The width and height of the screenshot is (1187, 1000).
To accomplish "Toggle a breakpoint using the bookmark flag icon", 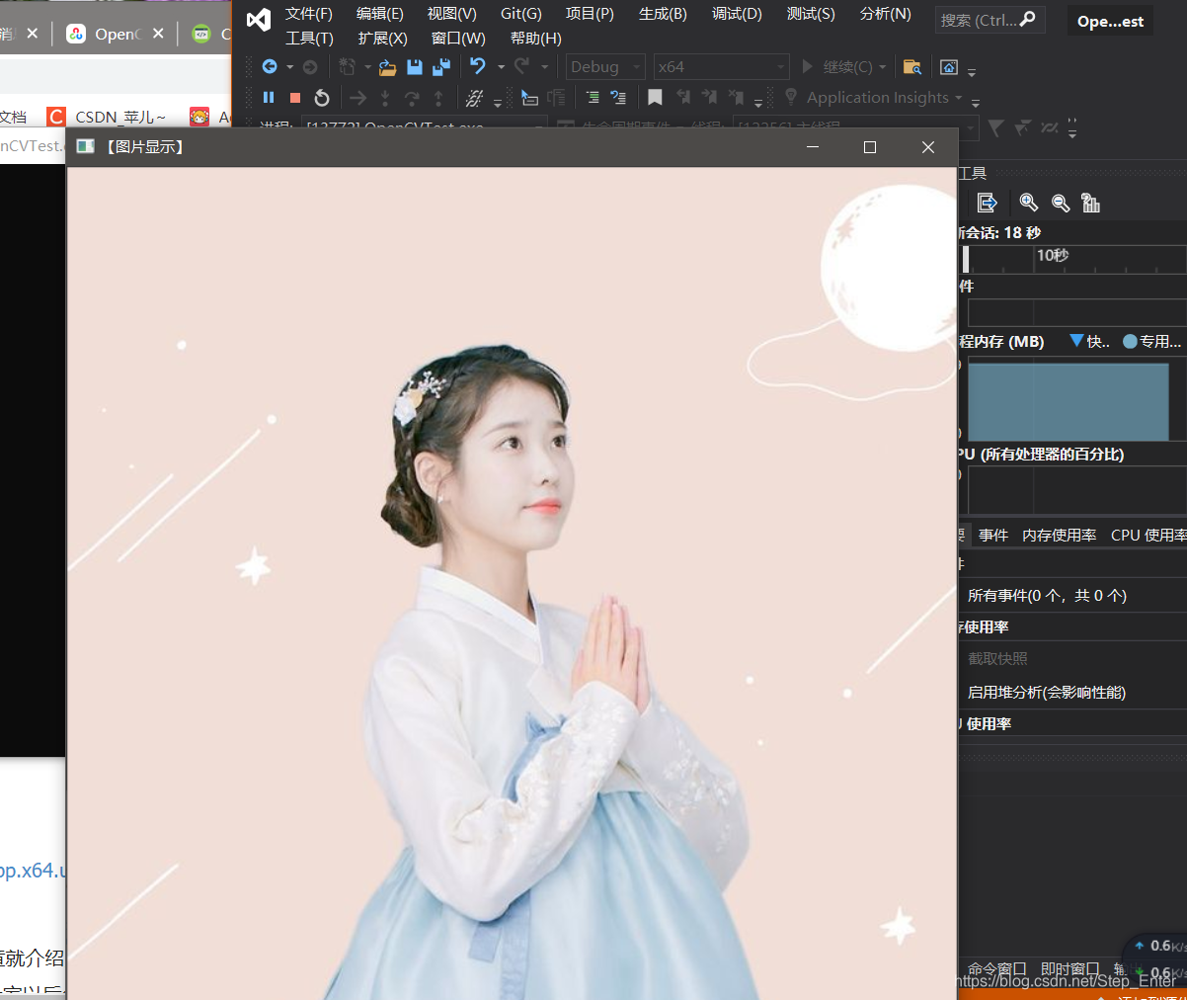I will click(x=655, y=97).
